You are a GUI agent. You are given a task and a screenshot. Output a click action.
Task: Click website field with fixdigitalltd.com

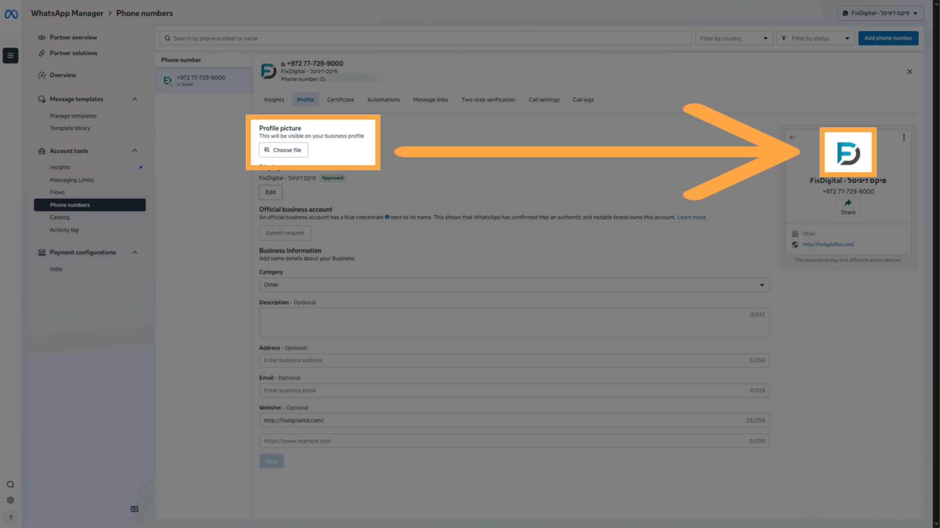click(514, 420)
